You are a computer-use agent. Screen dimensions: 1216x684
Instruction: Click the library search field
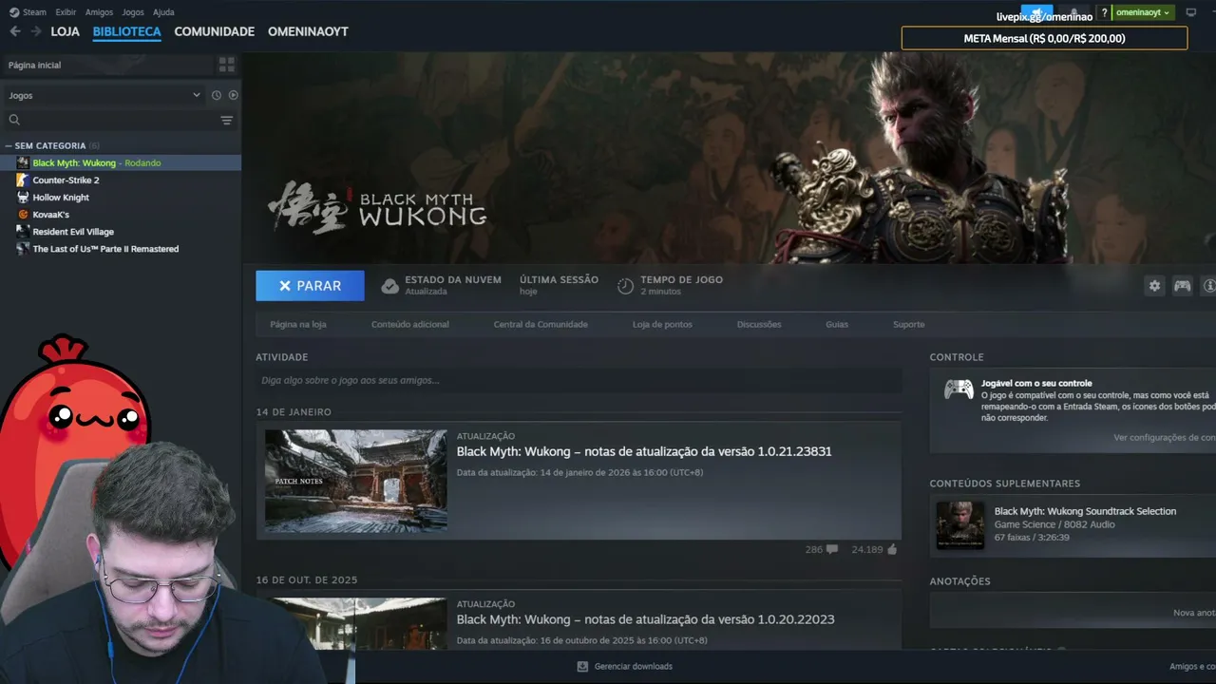[x=120, y=120]
